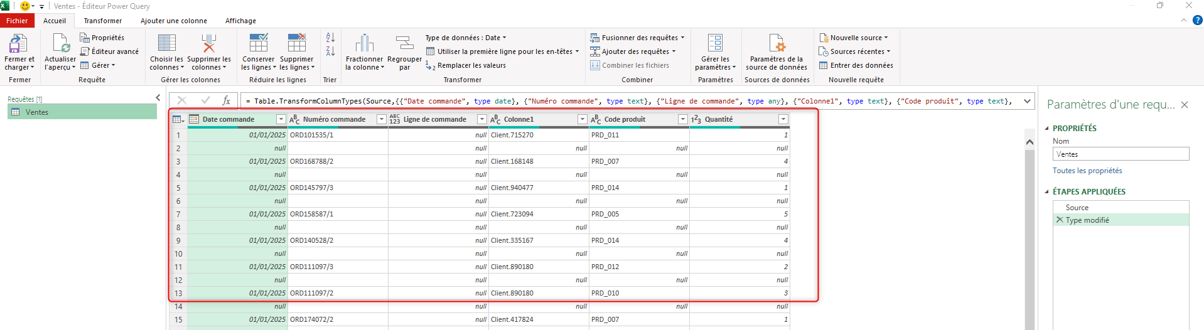1204x330 pixels.
Task: Expand the formula bar
Action: tap(1028, 101)
